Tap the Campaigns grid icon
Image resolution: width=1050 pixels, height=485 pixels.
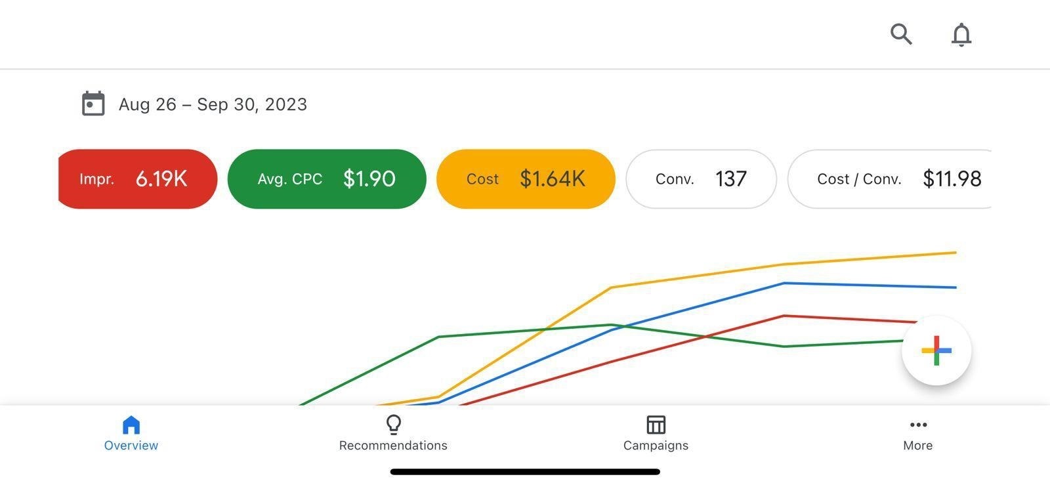point(655,425)
